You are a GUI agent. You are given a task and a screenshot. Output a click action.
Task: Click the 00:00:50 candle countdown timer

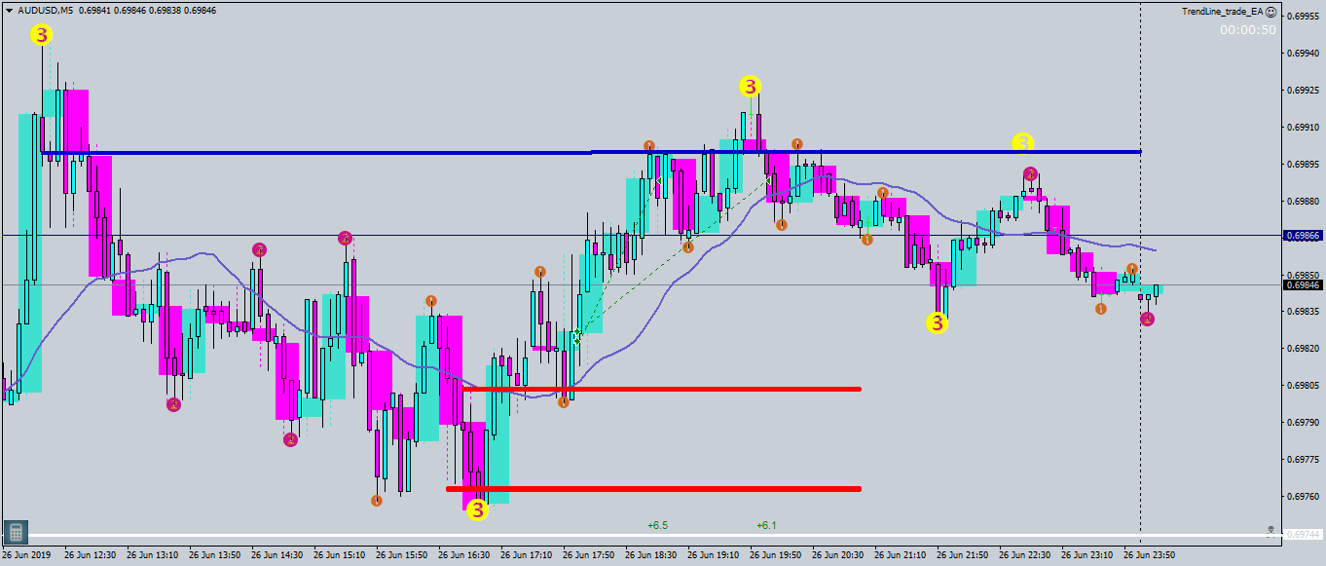coord(1247,30)
